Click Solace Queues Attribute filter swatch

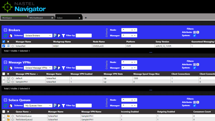point(194,102)
